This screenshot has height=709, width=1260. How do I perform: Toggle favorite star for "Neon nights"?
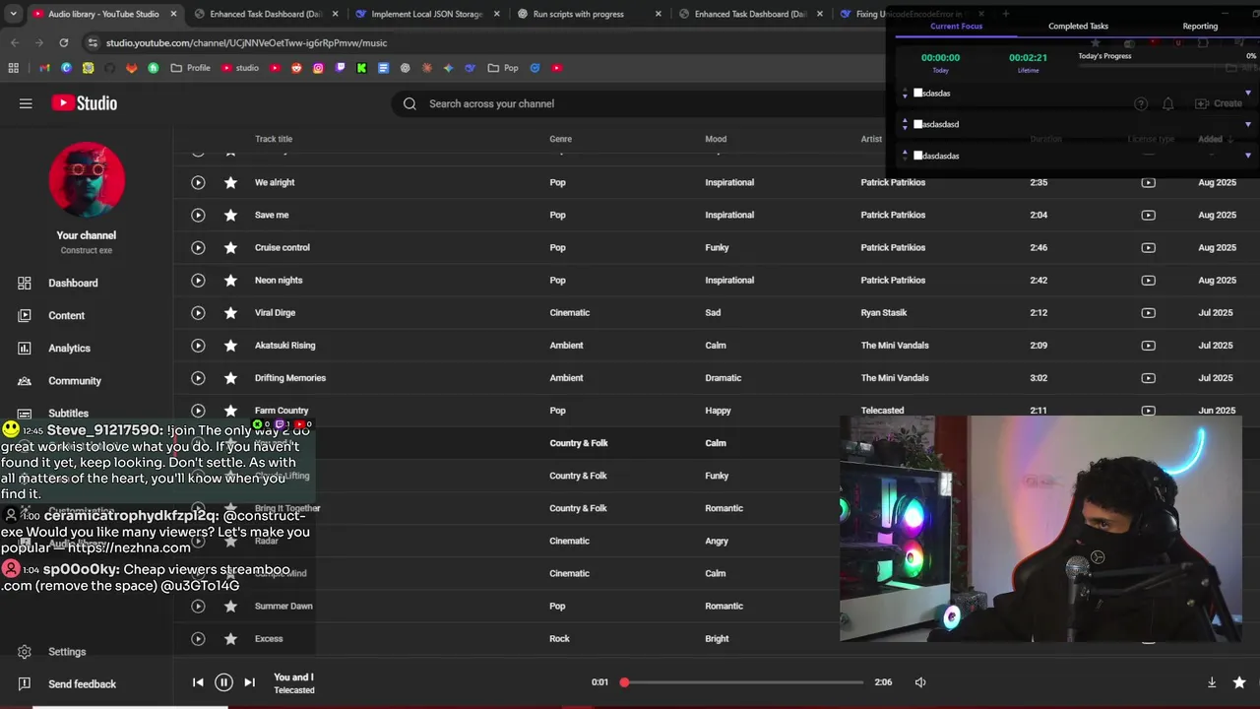(x=230, y=280)
